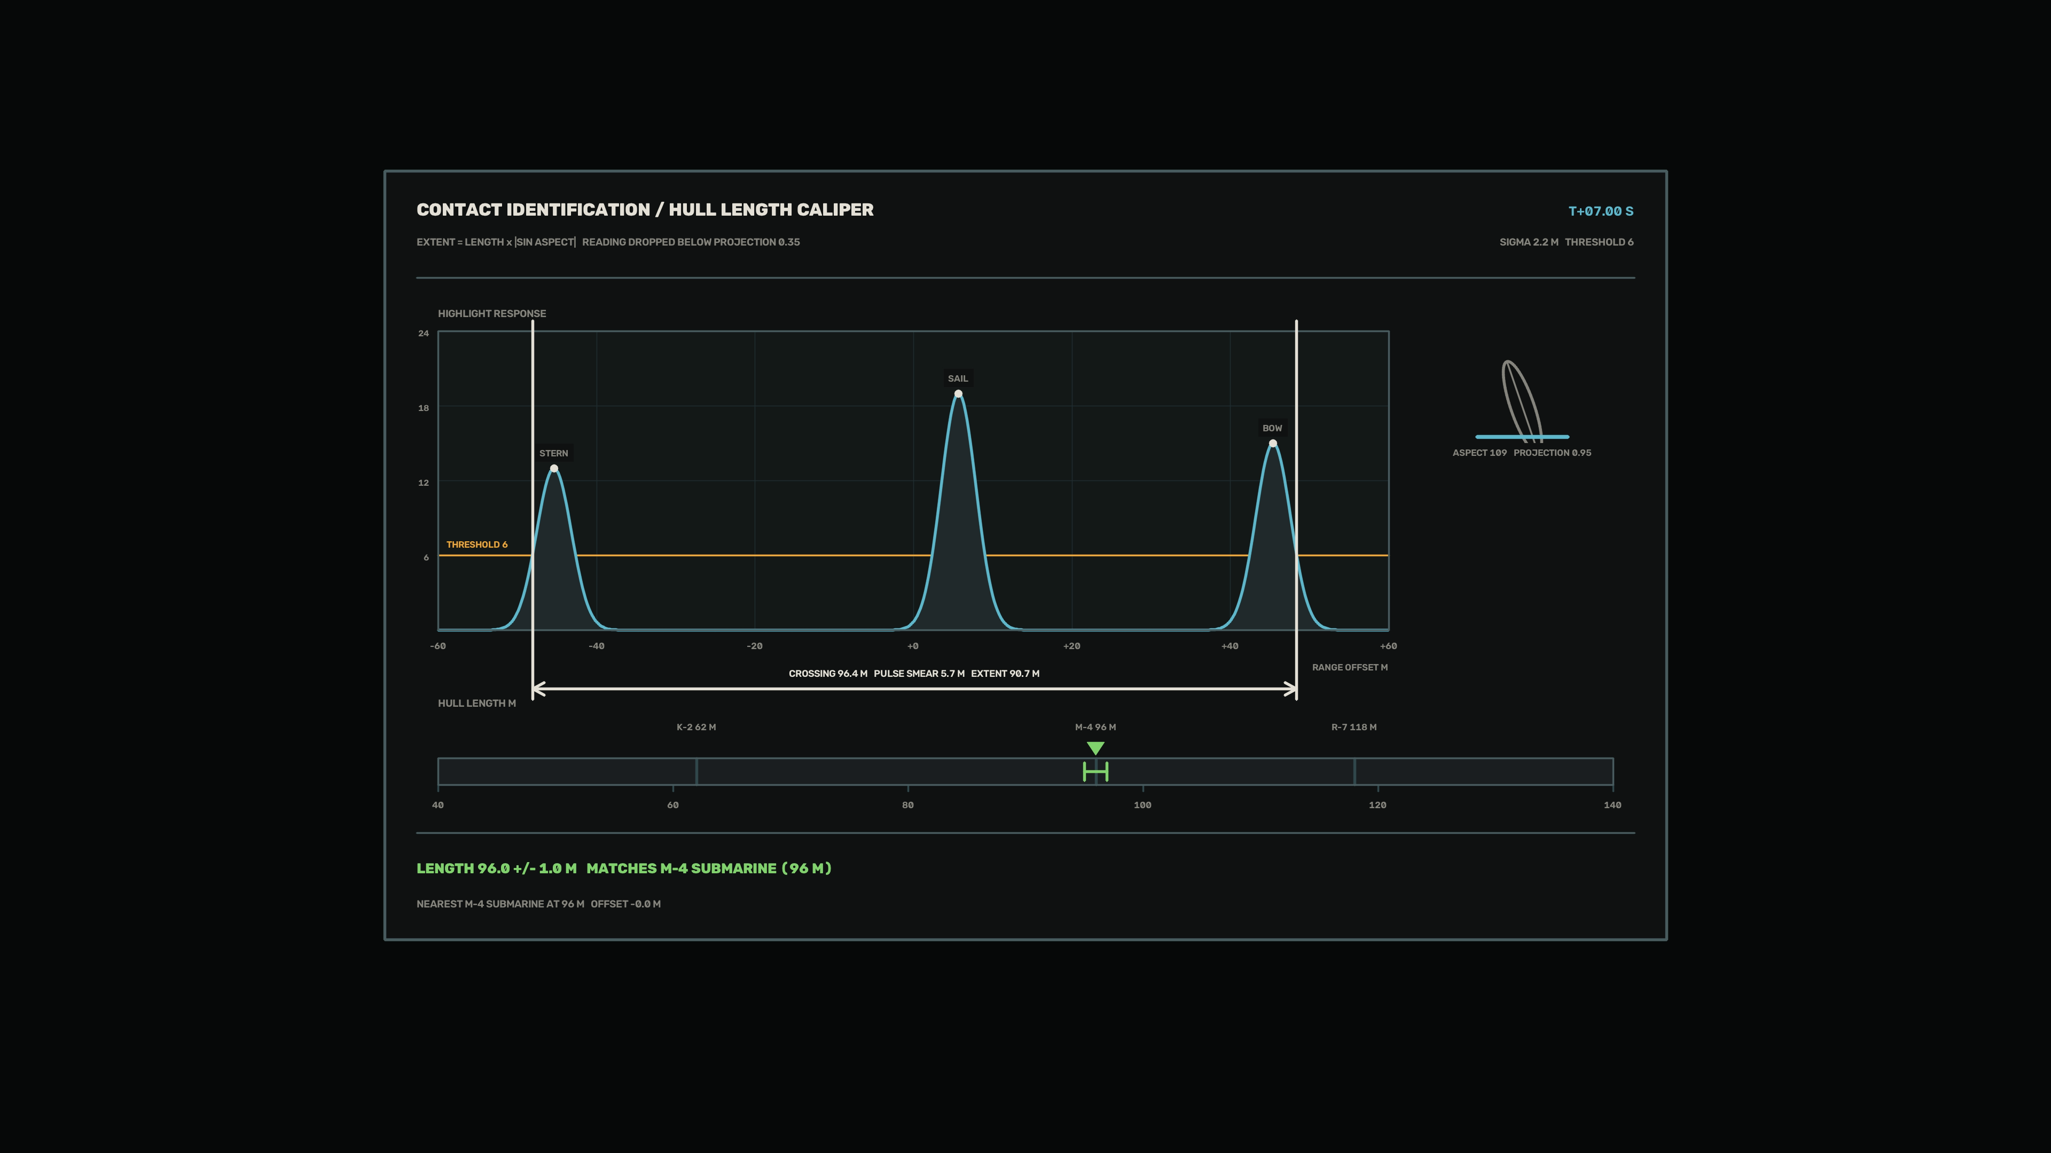
Task: Click the green triangle marker above hull bar
Action: tap(1095, 748)
